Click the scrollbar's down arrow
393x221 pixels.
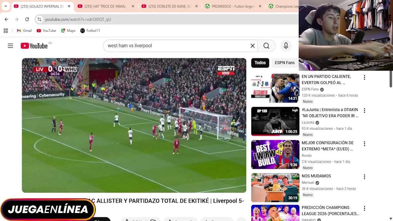[391, 219]
